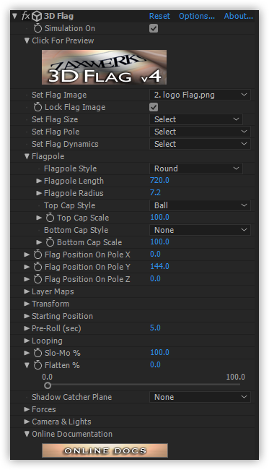This screenshot has height=470, width=269.
Task: Click the Slo-Mo % value 100.0
Action: tap(159, 353)
